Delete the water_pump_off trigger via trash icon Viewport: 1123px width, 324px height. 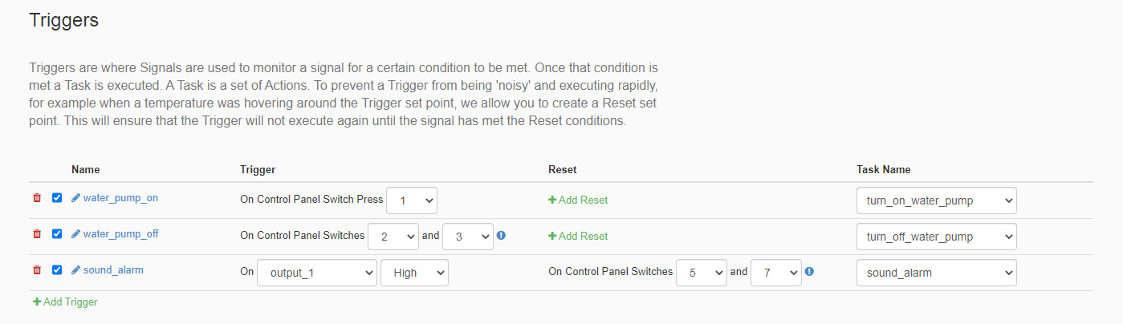pos(37,234)
